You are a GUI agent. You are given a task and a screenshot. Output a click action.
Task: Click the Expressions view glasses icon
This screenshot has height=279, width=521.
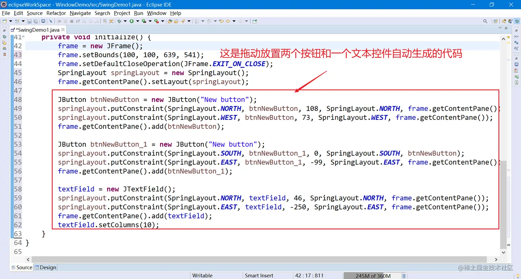coord(517,48)
